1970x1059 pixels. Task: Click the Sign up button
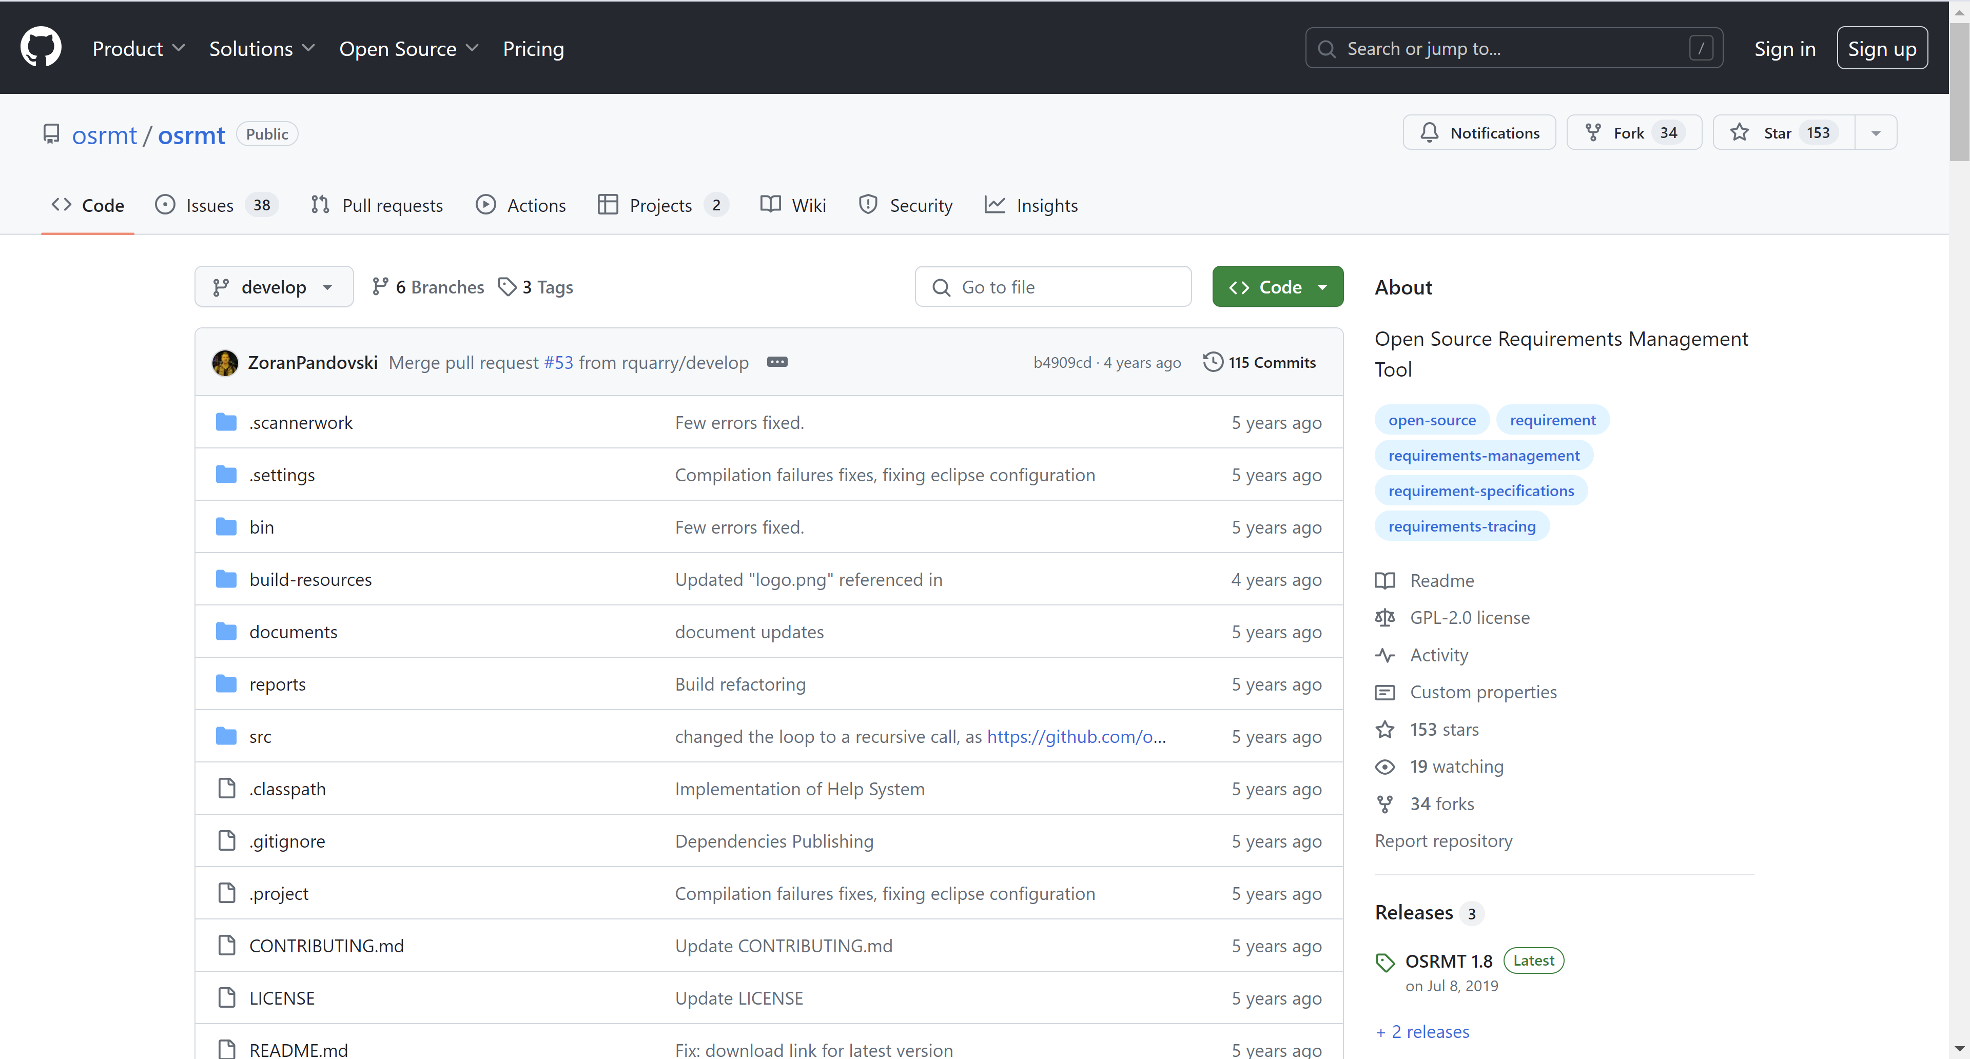tap(1882, 48)
